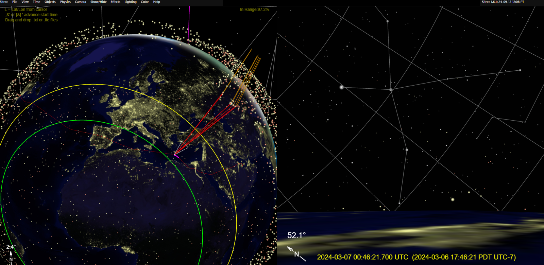The height and width of the screenshot is (265, 544).
Task: Click the north arrow in globe view
Action: 11,255
